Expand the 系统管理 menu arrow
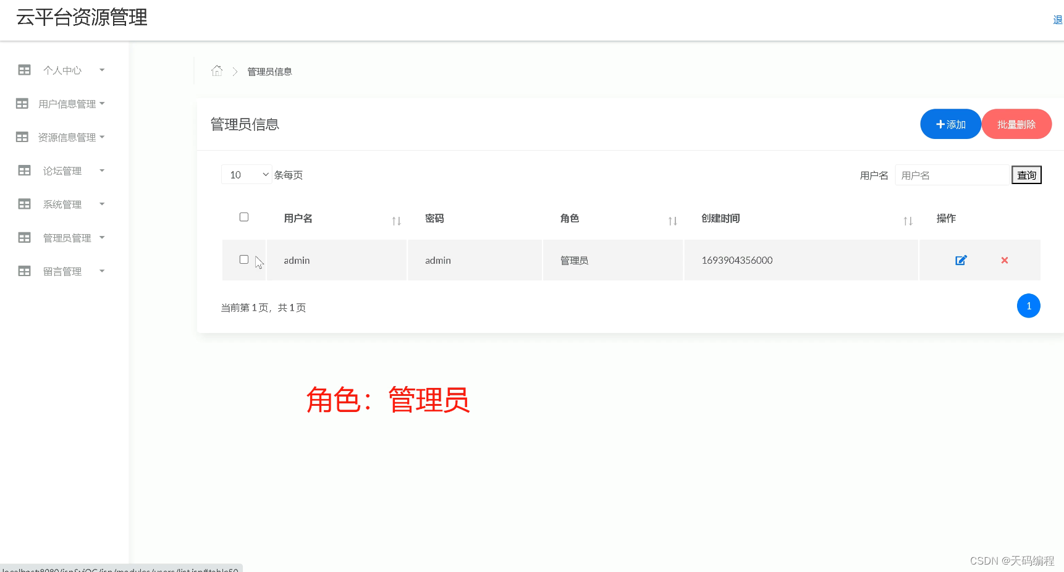The height and width of the screenshot is (572, 1064). click(102, 204)
